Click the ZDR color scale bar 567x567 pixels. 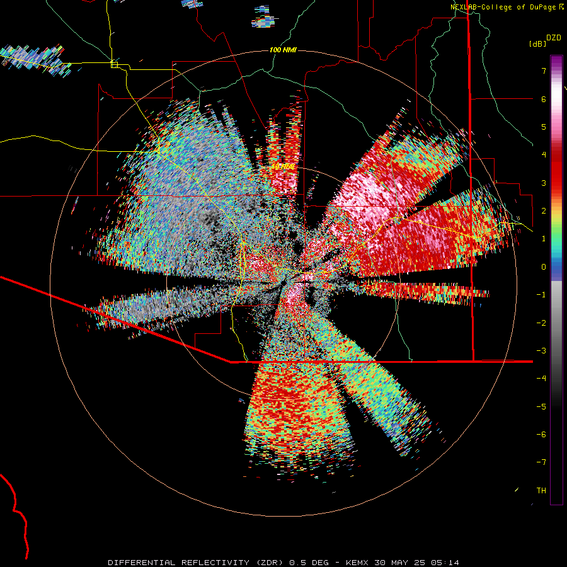click(556, 280)
